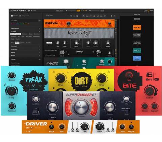The height and width of the screenshot is (142, 162).
Task: Click the input level slider in Guitar Rig header
Action: [72, 10]
